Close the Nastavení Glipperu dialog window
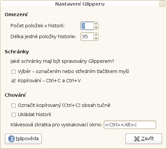167x149 pixels. (162, 4)
